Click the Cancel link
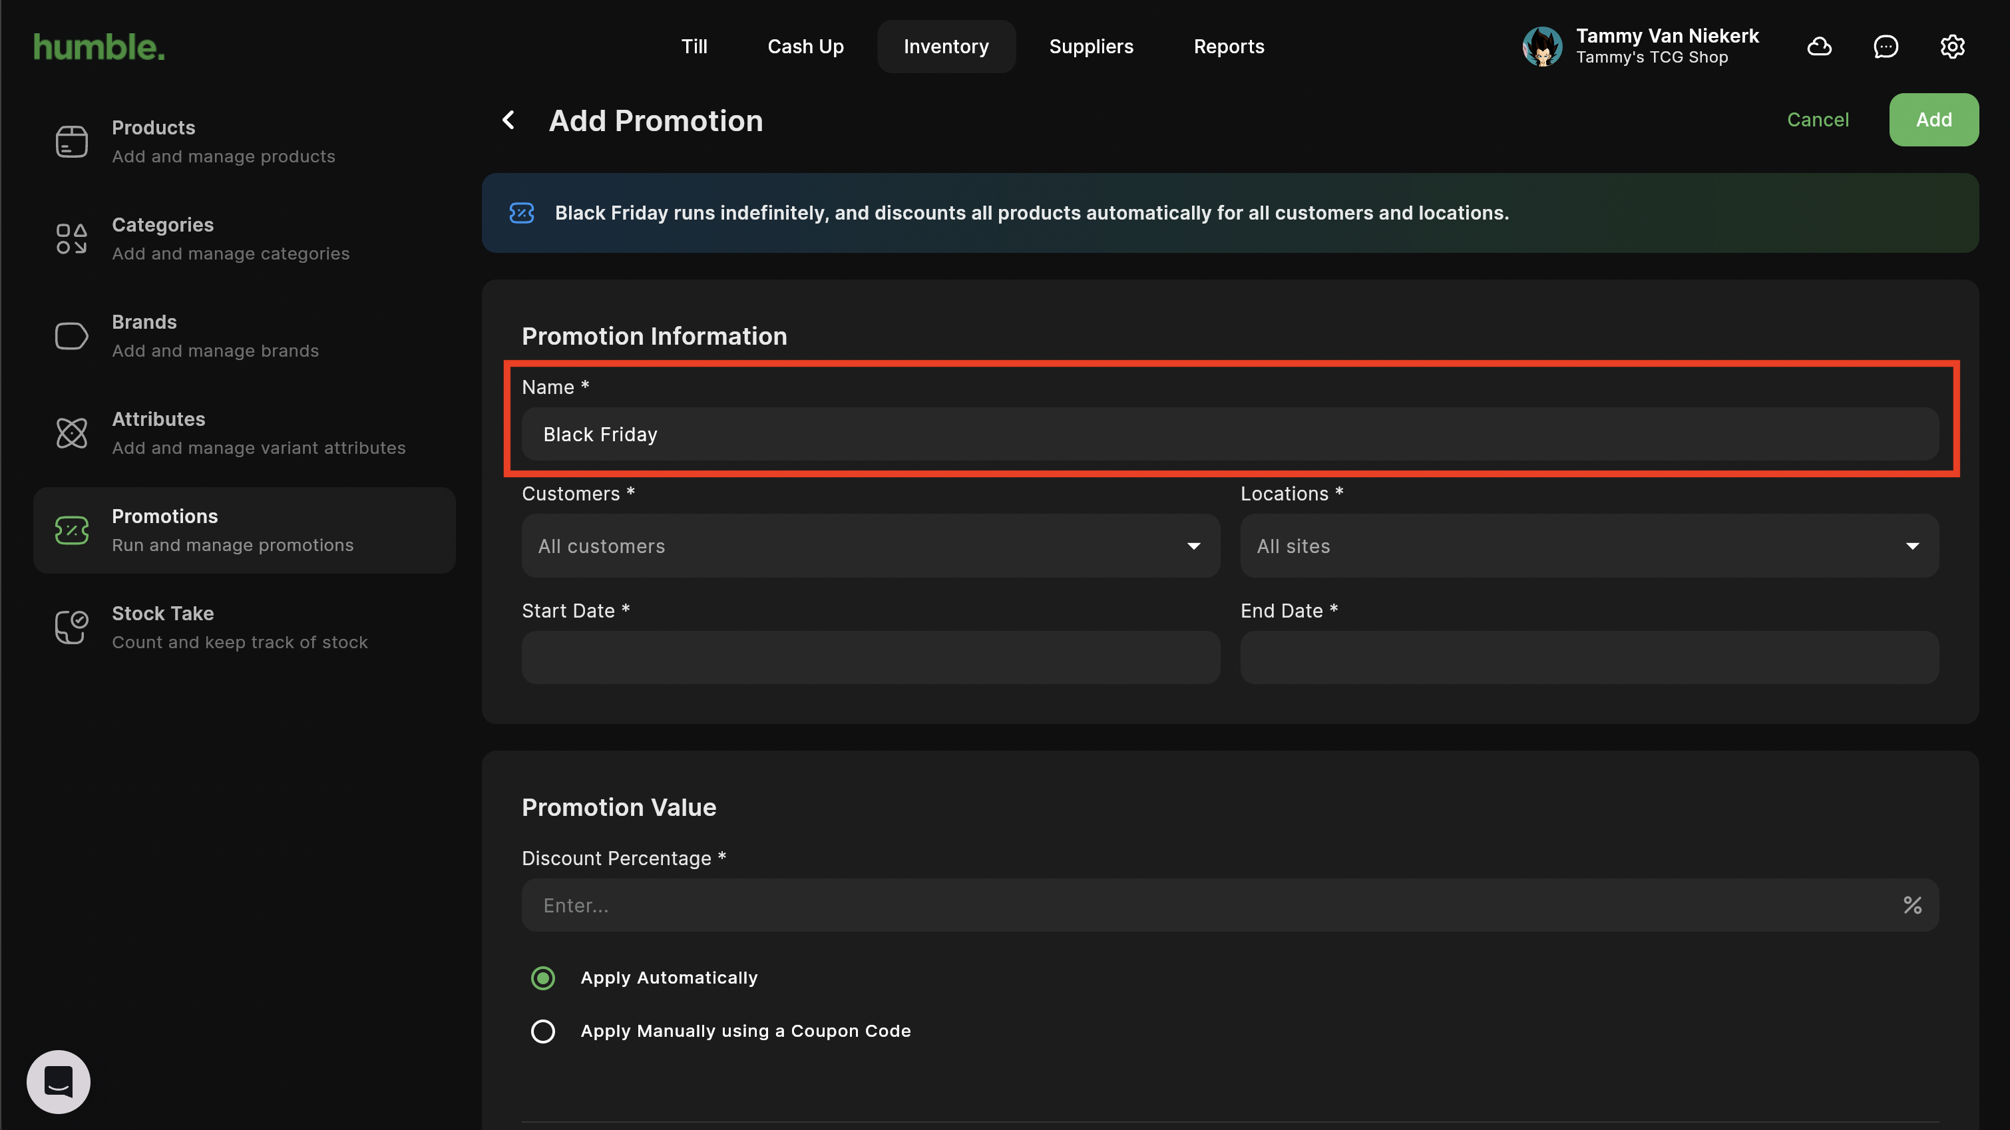The height and width of the screenshot is (1130, 2010). [1817, 120]
